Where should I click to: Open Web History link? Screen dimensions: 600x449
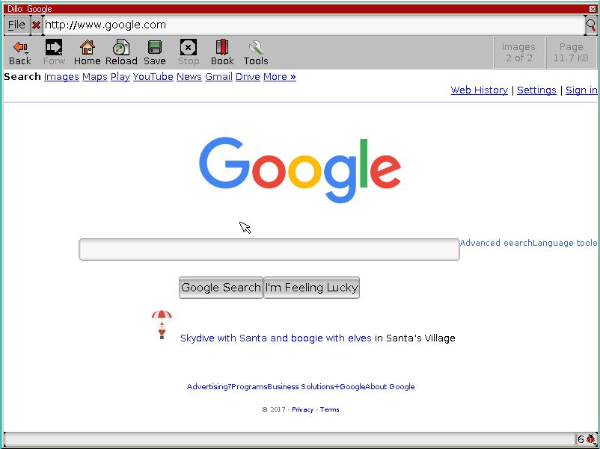tap(479, 90)
